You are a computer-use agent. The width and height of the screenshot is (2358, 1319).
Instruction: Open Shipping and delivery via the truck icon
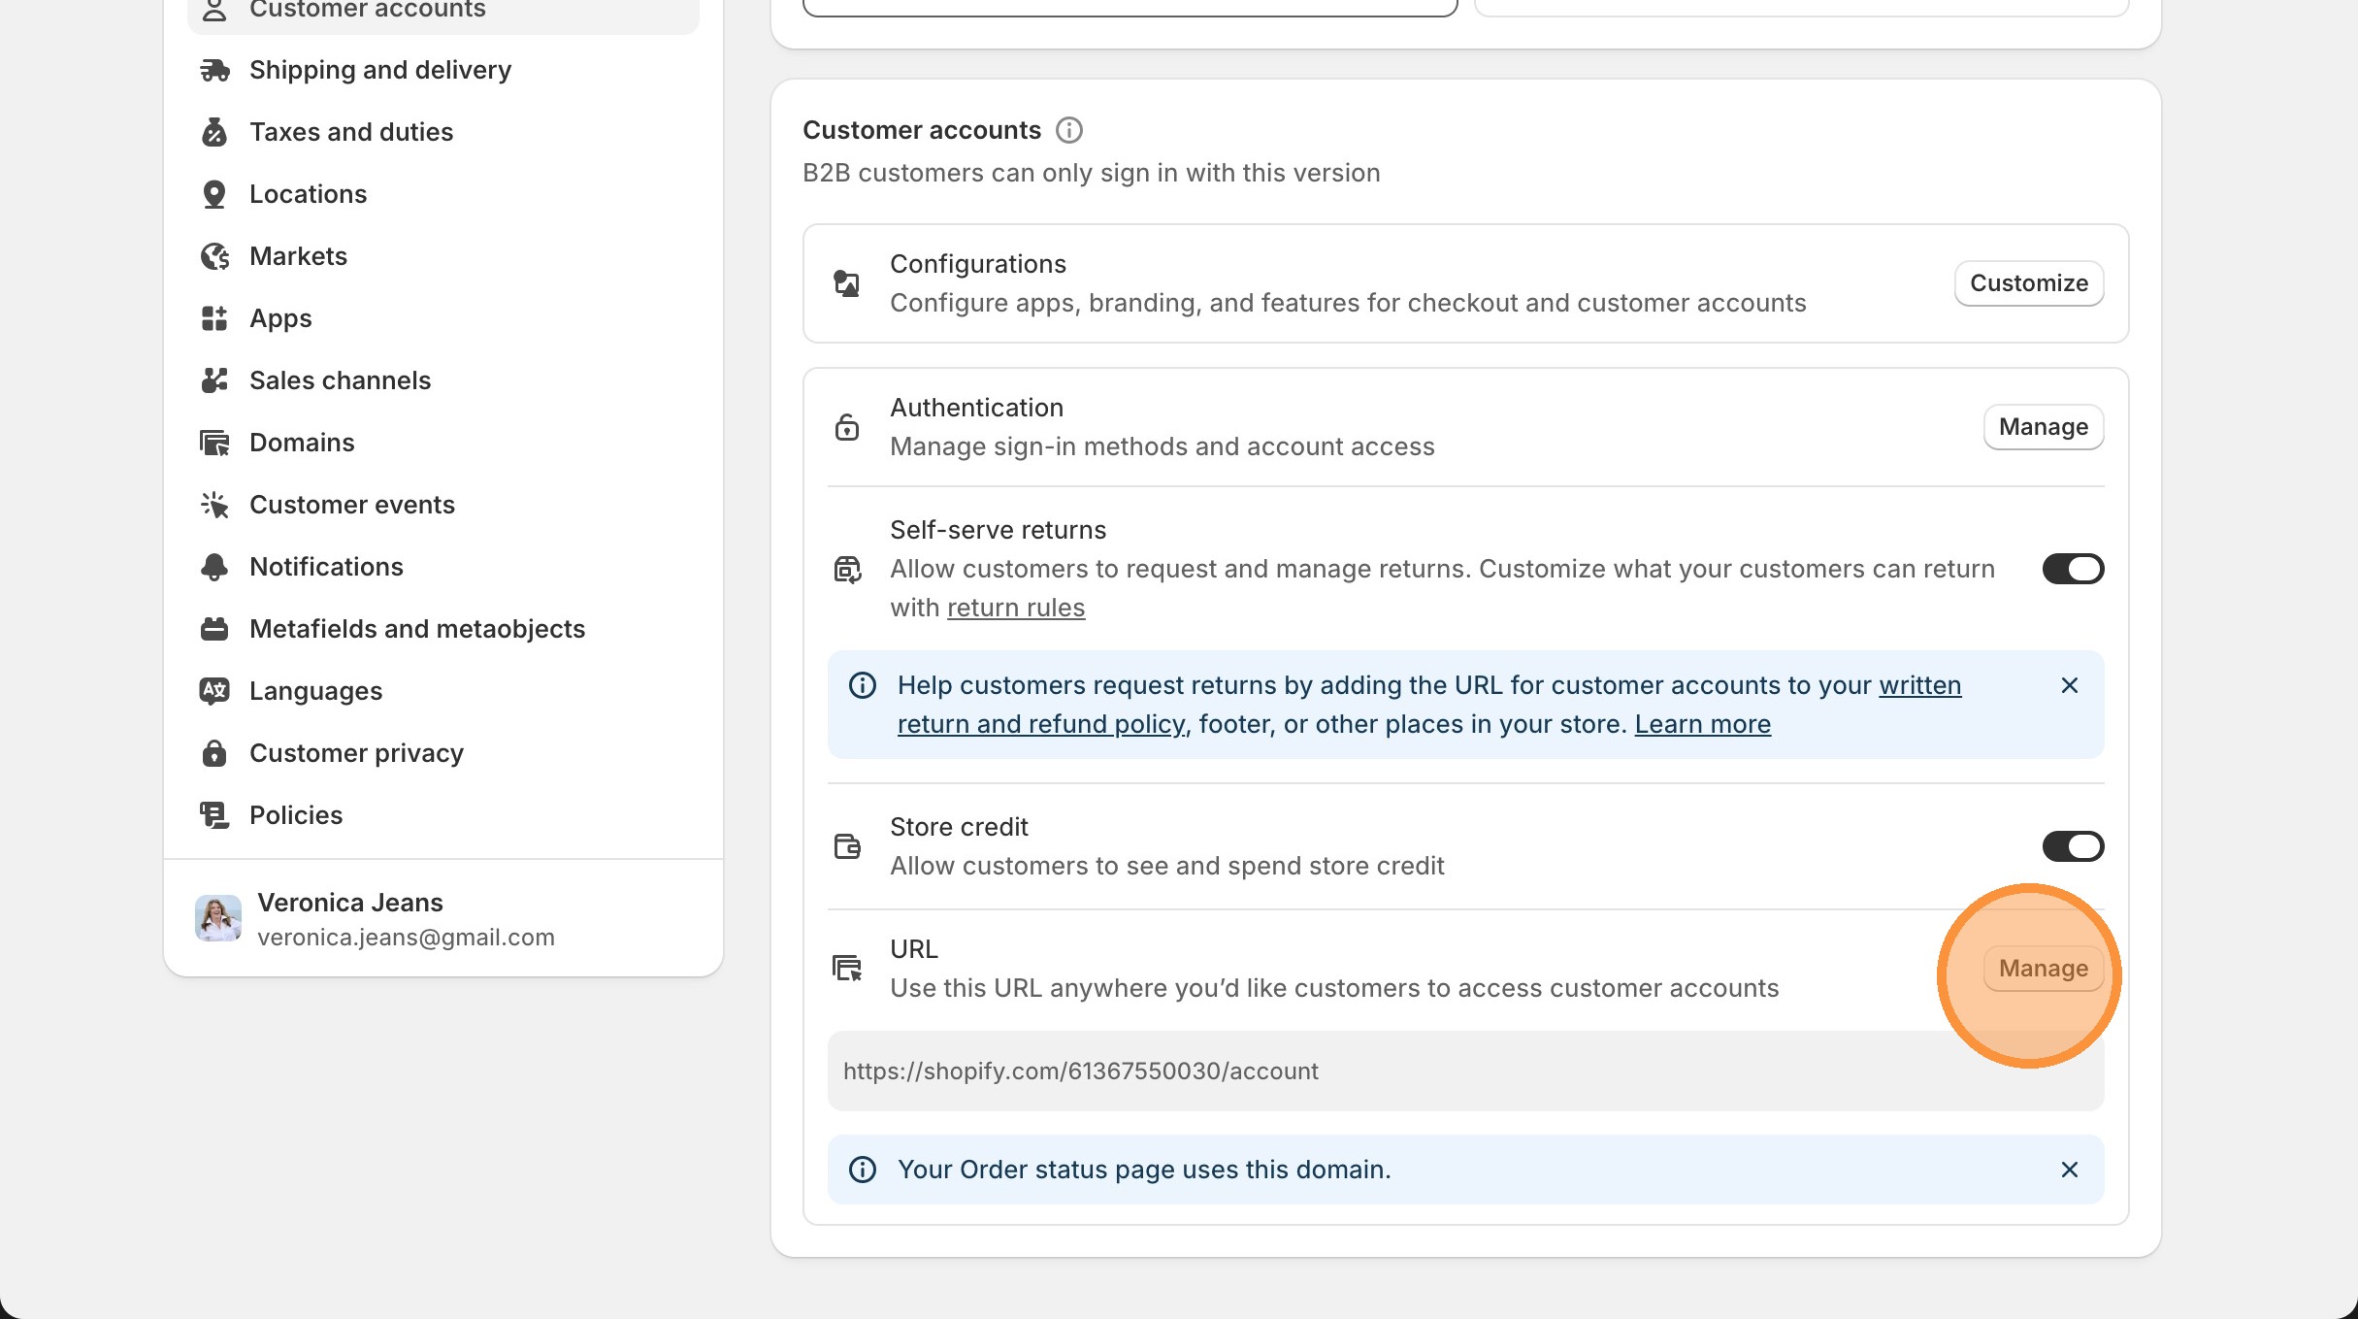[x=215, y=69]
